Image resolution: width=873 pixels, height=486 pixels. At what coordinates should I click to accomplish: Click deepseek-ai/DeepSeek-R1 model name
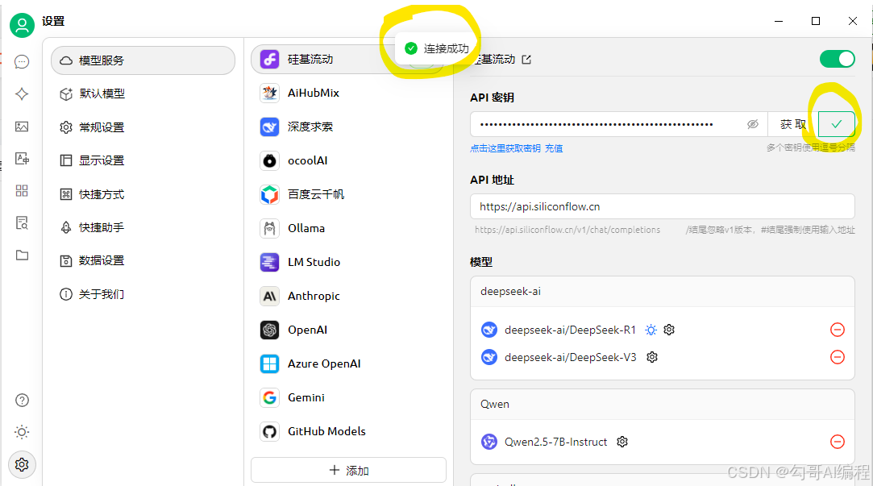click(570, 330)
